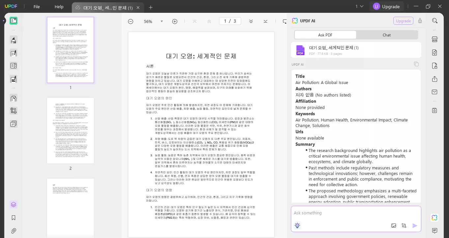
Task: Click the 대기 오염의 원인 heading
Action: tap(159, 98)
